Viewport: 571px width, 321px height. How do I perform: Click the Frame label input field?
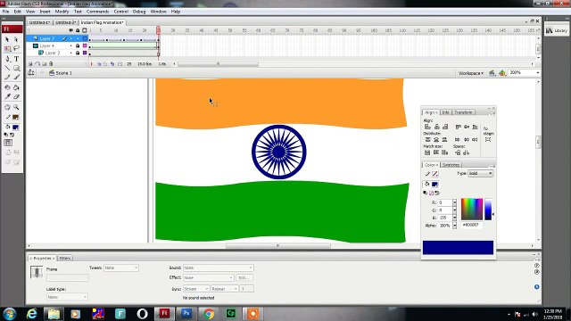68,277
